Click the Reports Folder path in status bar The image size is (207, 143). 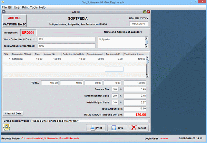coord(50,138)
